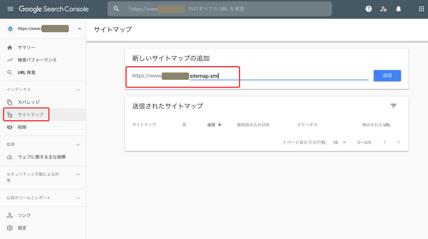428x239 pixels.
Task: Go to previous page of sitemaps
Action: (x=385, y=142)
